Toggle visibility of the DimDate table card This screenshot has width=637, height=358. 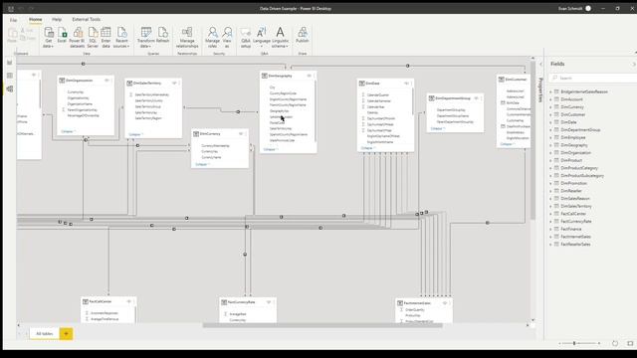pyautogui.click(x=406, y=84)
